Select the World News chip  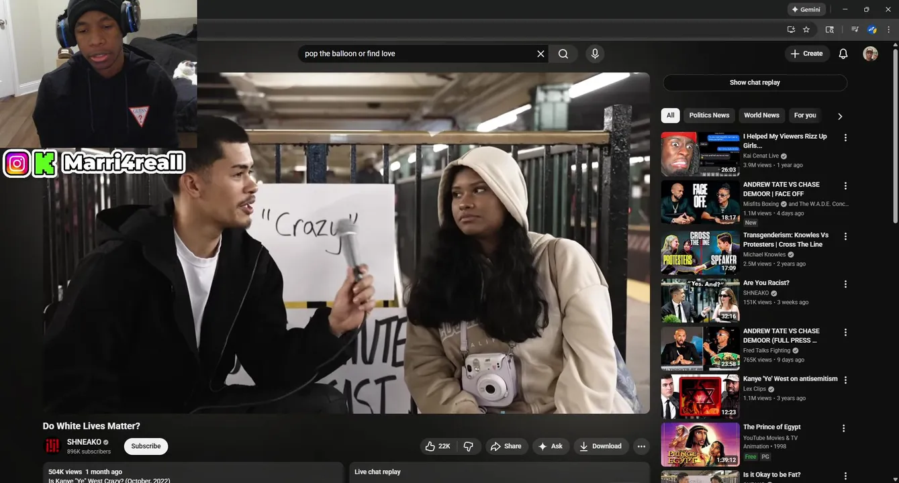coord(761,115)
